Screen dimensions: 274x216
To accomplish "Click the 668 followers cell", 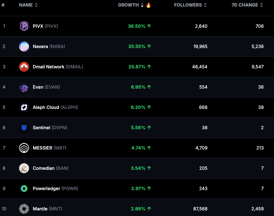I will pos(203,107).
